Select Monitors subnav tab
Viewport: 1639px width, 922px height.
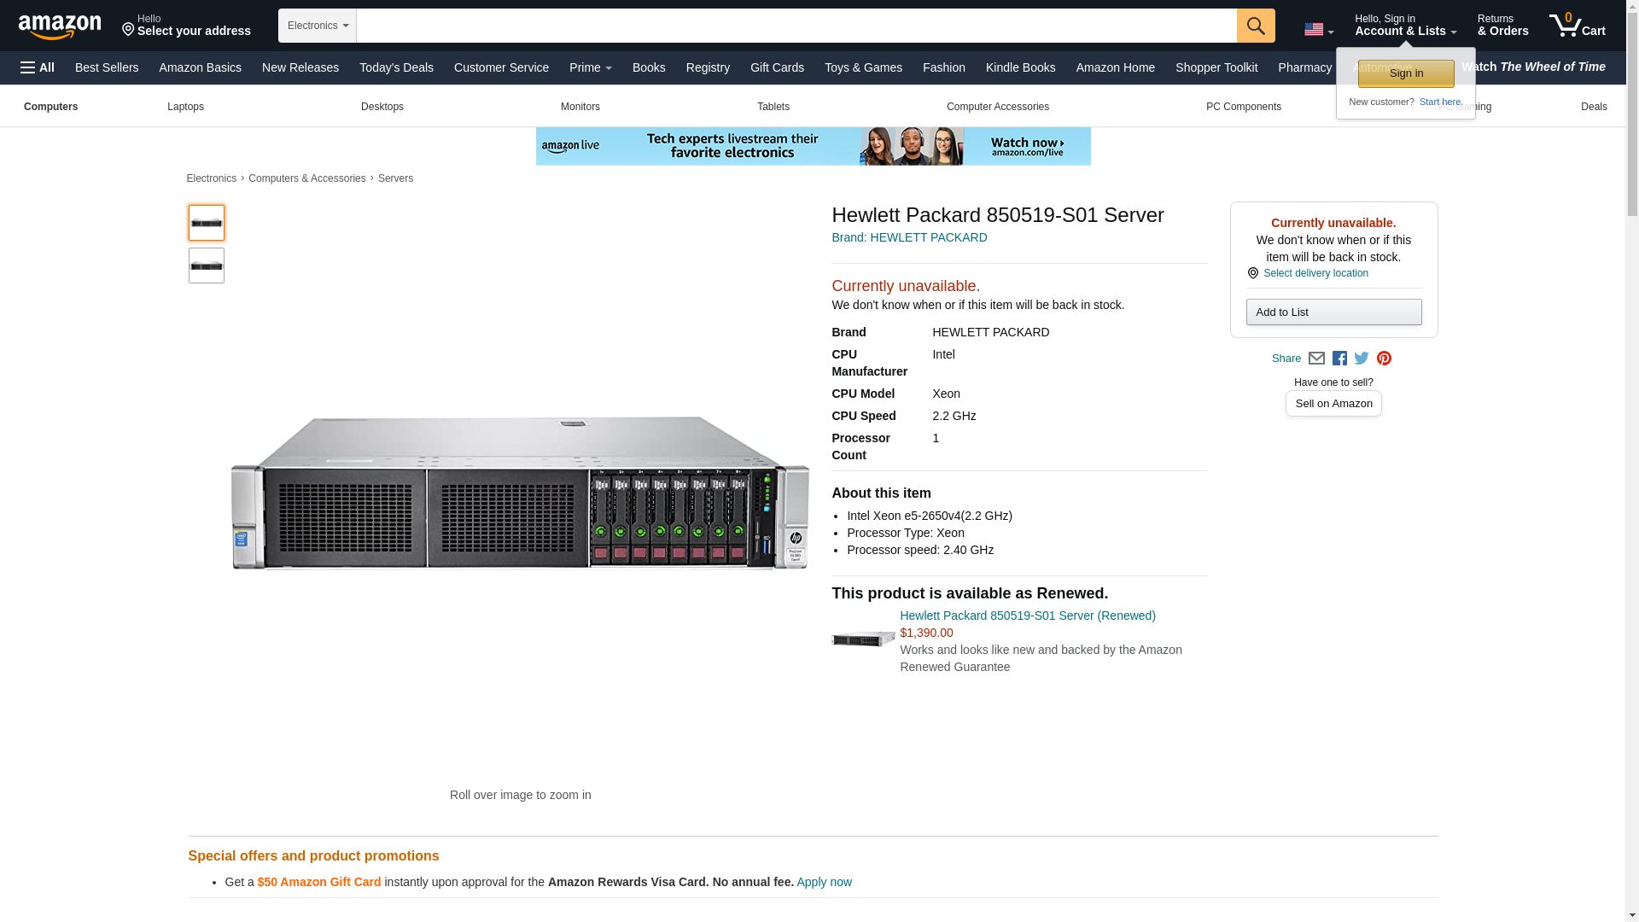click(x=580, y=107)
